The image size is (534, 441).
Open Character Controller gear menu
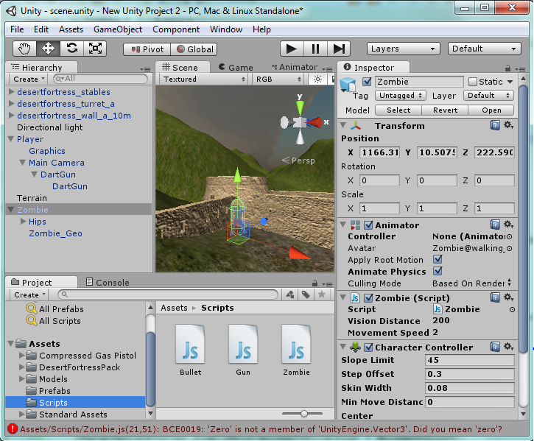[x=508, y=347]
